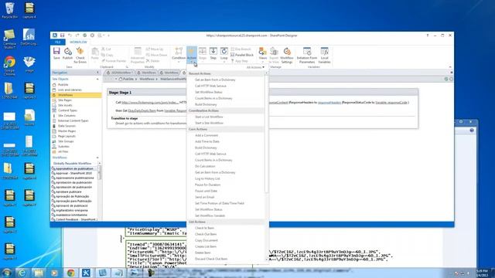Select Content Types in Site Objects
Screen dimensions: 495x278
67,110
